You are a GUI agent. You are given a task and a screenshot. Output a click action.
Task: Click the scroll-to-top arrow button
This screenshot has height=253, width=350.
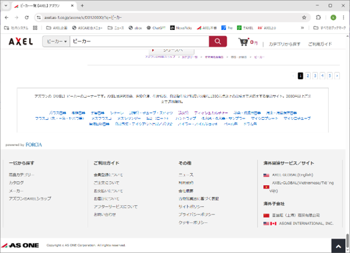point(339,246)
